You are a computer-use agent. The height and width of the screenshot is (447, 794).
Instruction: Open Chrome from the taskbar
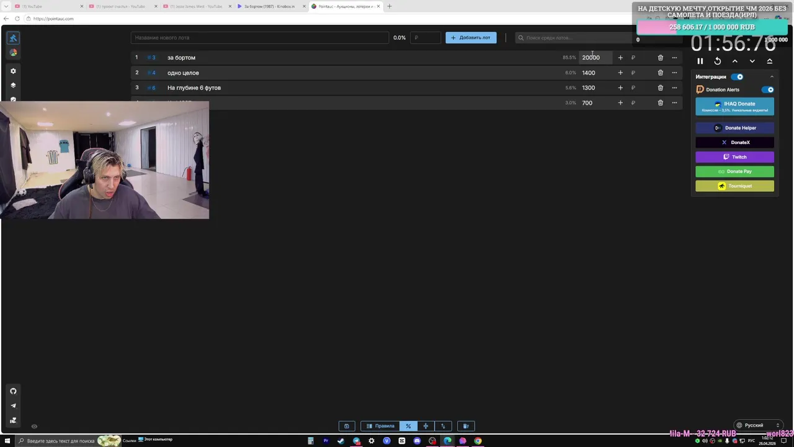[478, 441]
